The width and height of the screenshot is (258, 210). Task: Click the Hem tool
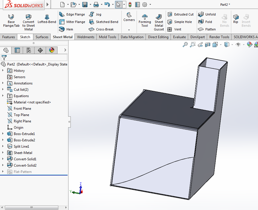[x=66, y=29]
